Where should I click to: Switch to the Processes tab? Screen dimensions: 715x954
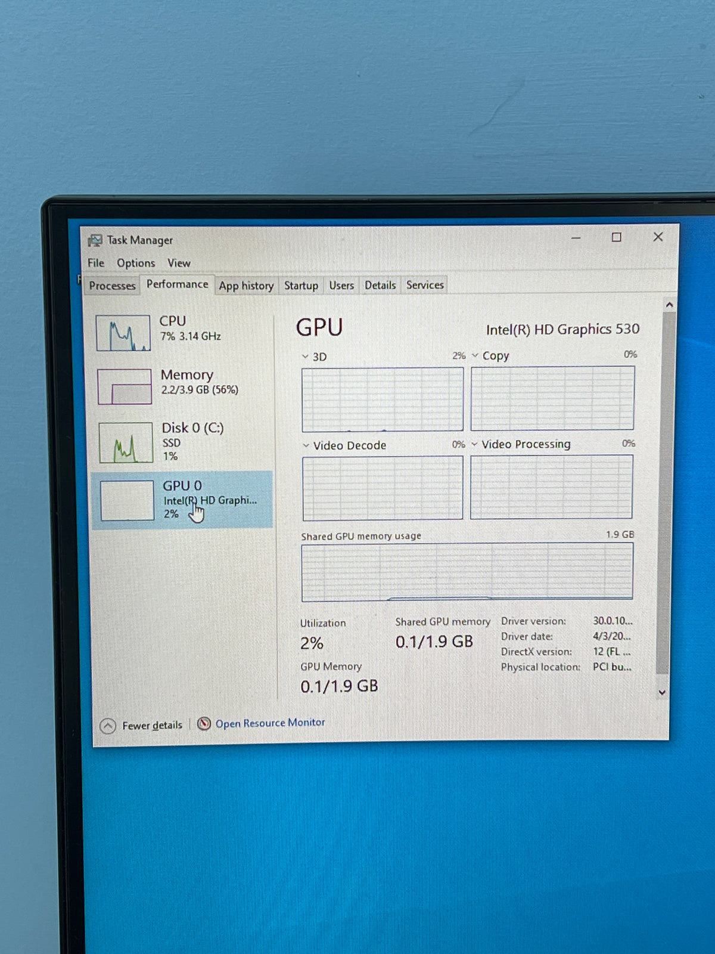coord(112,286)
